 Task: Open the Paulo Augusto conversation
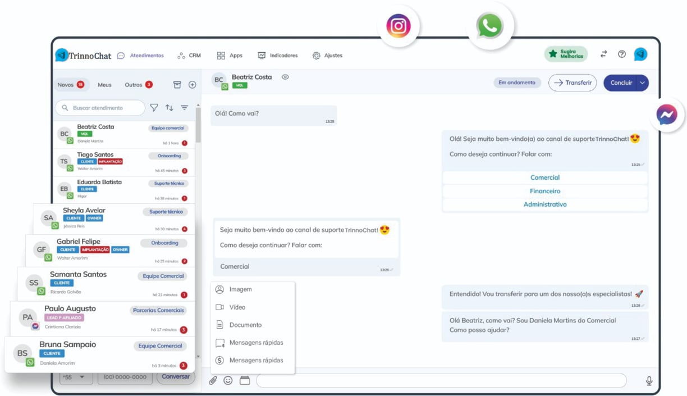(x=102, y=318)
